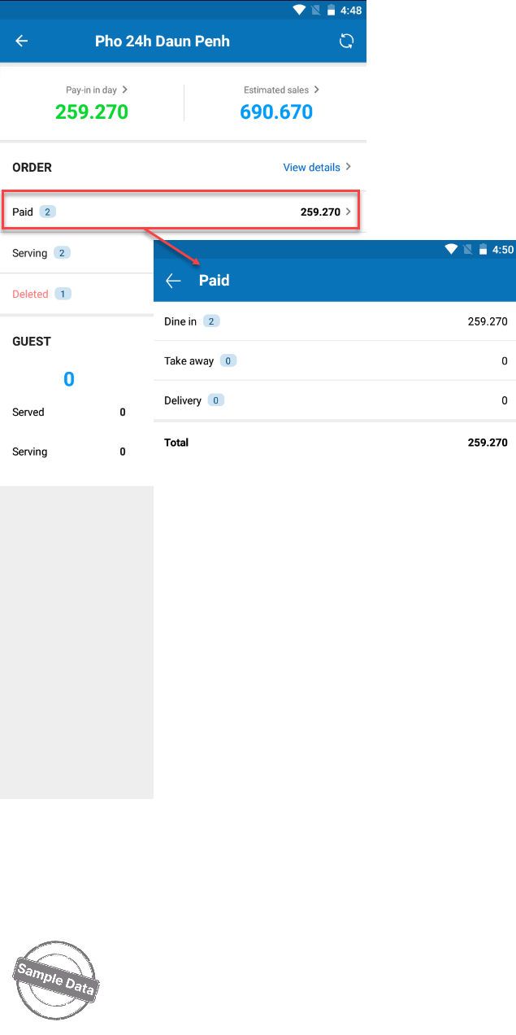Tap the battery icon in top status bar
The width and height of the screenshot is (516, 1035).
[x=331, y=11]
